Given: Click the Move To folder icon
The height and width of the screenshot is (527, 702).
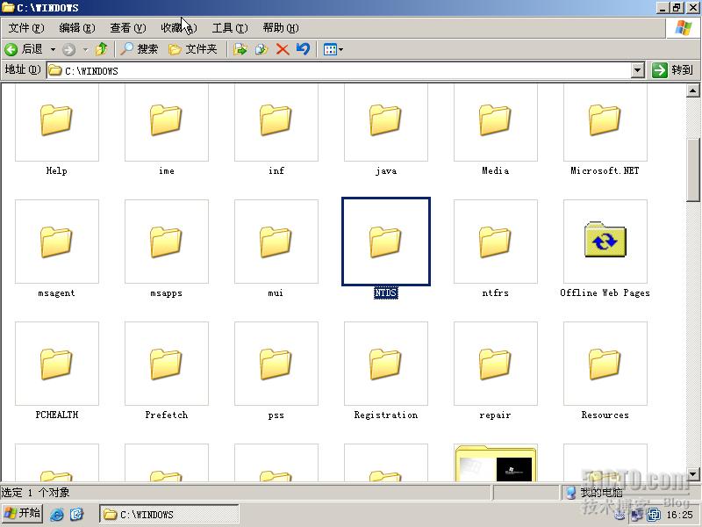Looking at the screenshot, I should (240, 49).
